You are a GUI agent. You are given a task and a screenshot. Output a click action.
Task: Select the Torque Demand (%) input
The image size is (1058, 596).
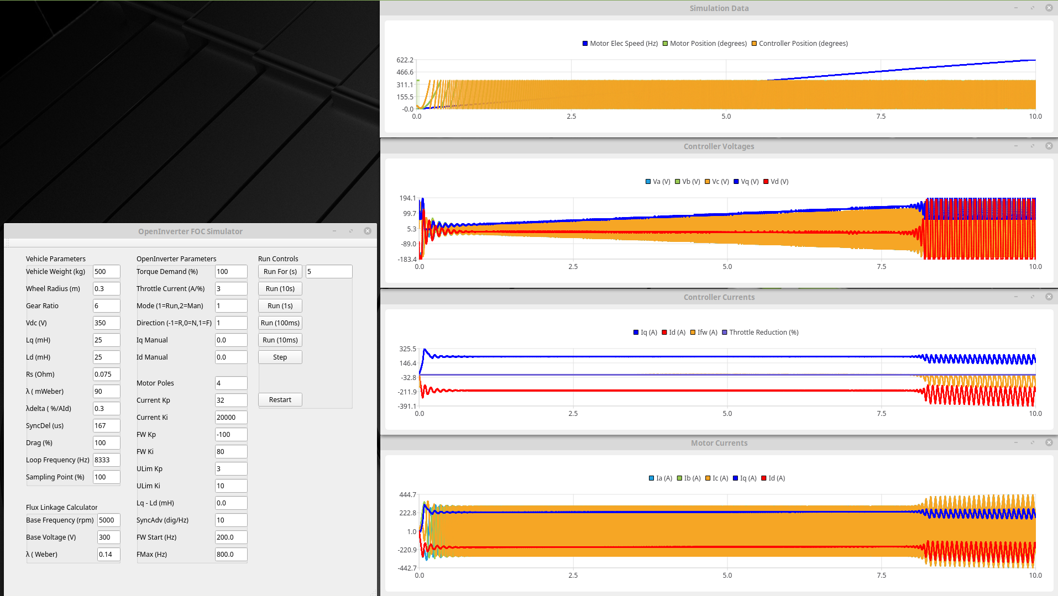[231, 272]
